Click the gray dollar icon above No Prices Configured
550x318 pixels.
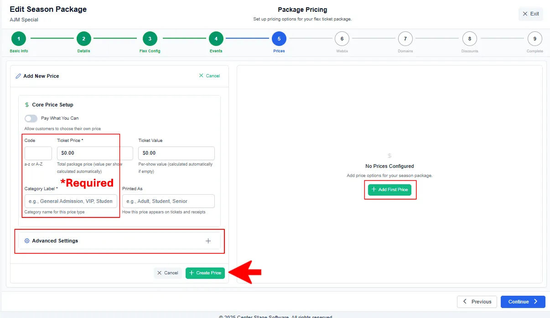click(389, 156)
